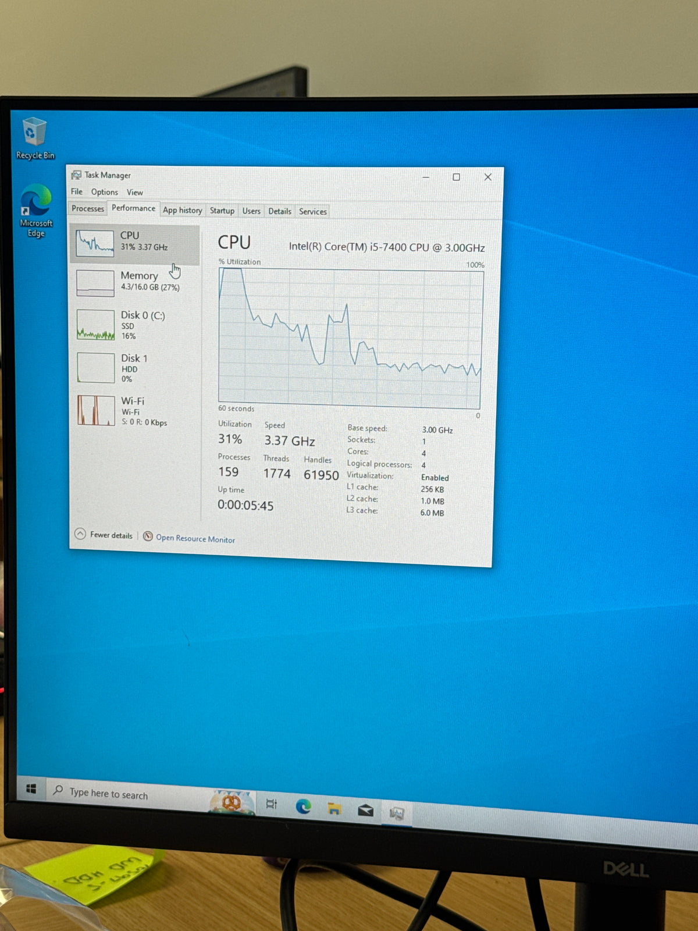Open the File menu
This screenshot has width=698, height=931.
77,191
